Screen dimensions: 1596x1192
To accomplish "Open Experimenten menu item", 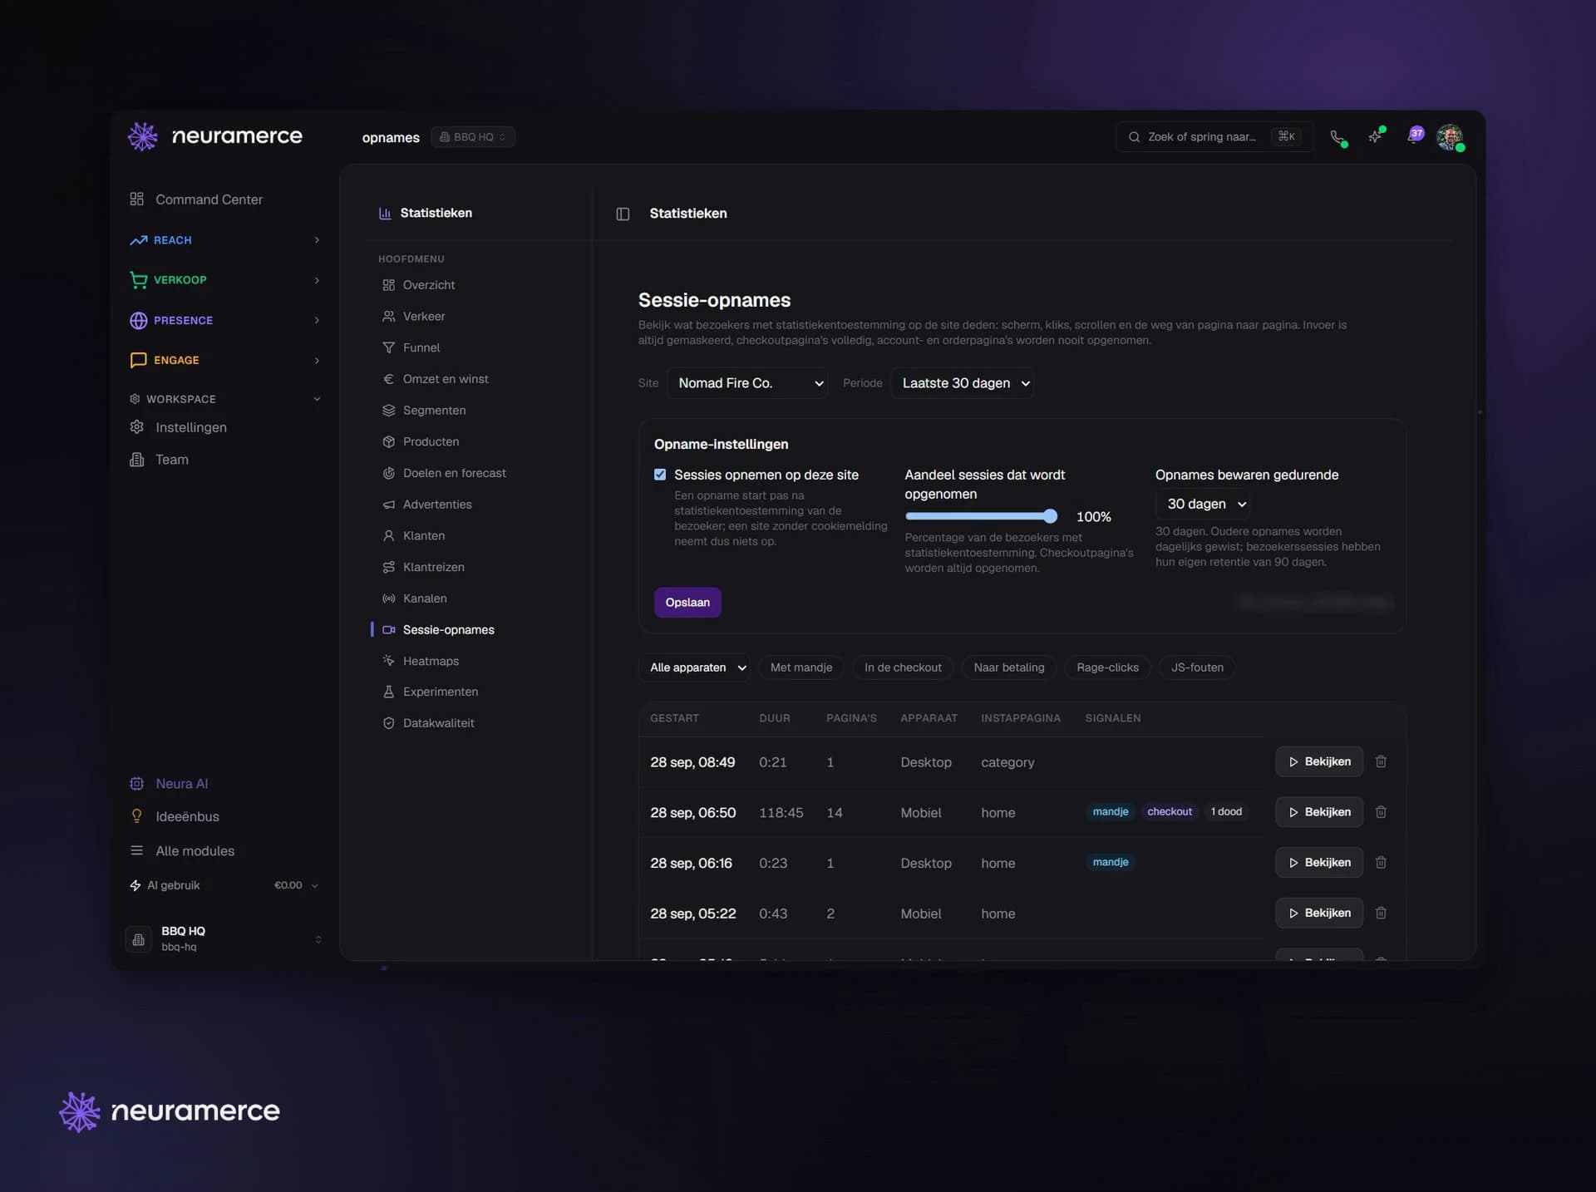I will tap(440, 692).
